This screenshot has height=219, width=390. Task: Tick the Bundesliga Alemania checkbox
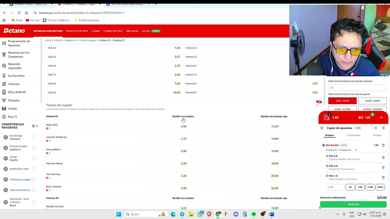(x=34, y=137)
